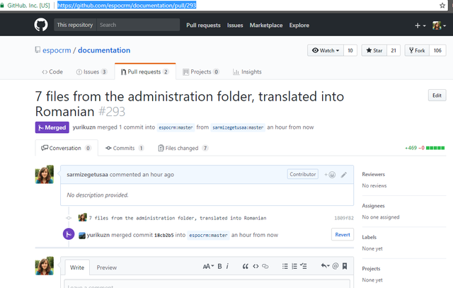Image resolution: width=453 pixels, height=288 pixels.
Task: Fork the documentation repository
Action: [x=417, y=50]
